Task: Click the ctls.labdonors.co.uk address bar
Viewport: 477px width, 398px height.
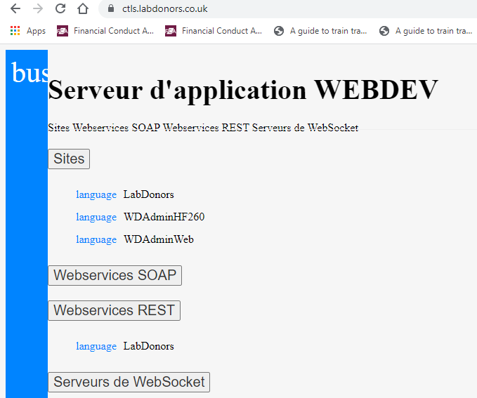Action: pyautogui.click(x=292, y=8)
